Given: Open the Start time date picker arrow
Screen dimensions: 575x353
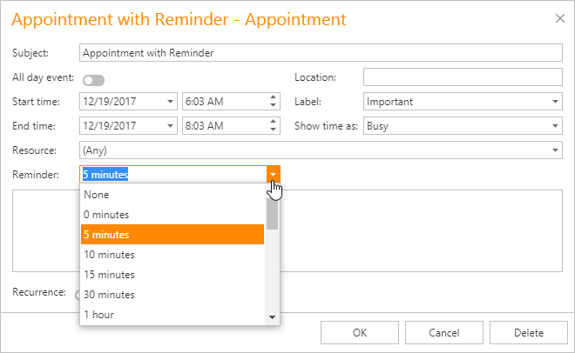Looking at the screenshot, I should pos(170,102).
